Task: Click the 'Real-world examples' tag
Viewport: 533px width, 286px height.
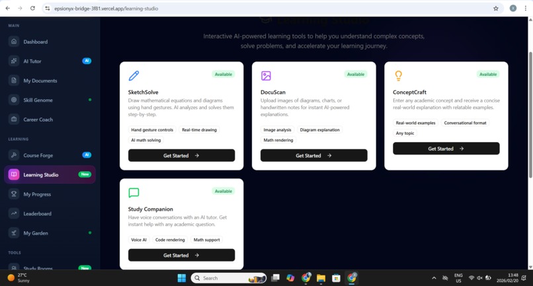Action: click(x=415, y=123)
